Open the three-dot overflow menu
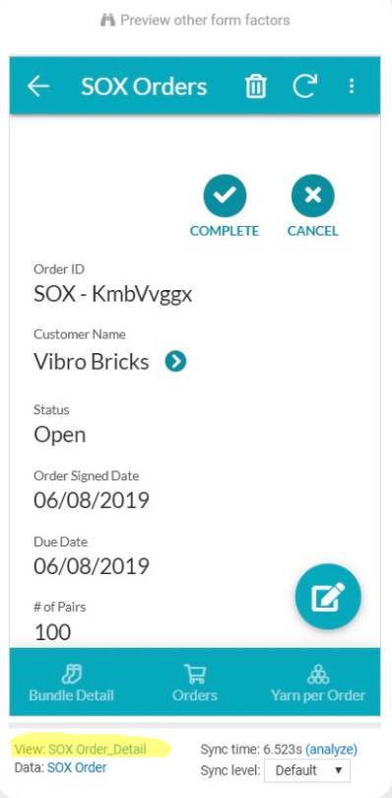 tap(352, 86)
